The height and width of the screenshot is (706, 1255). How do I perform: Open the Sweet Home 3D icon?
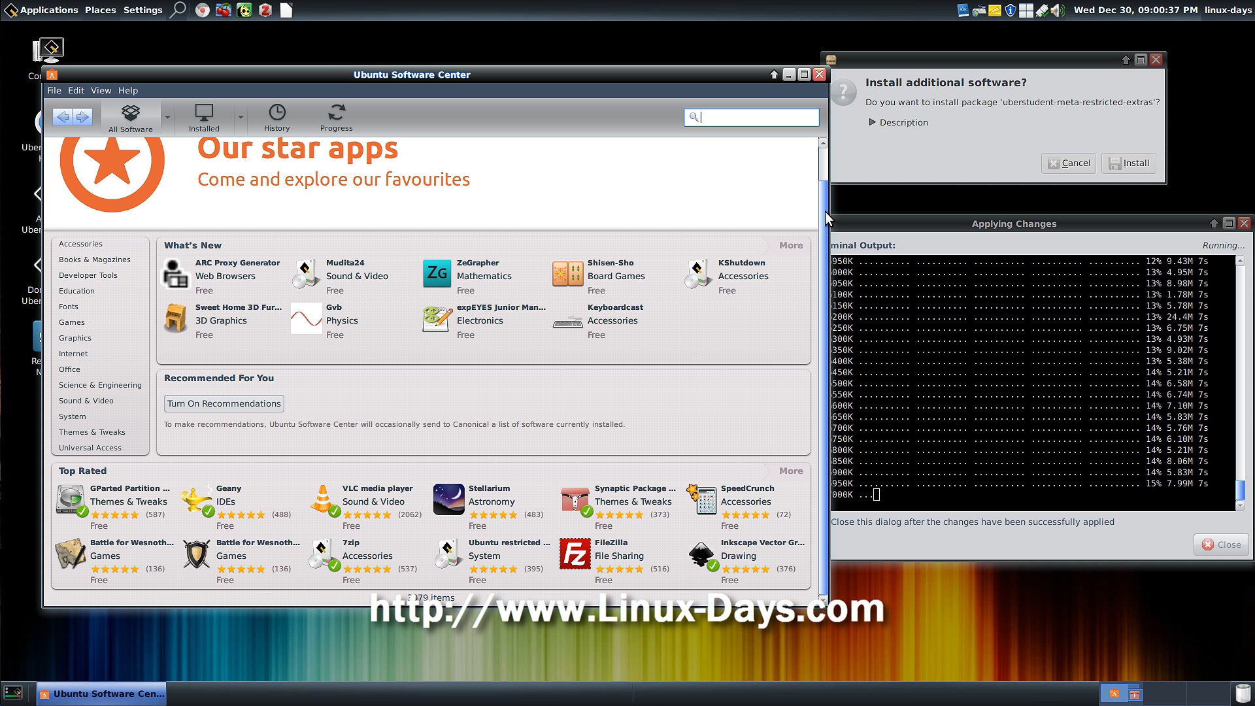[x=175, y=318]
